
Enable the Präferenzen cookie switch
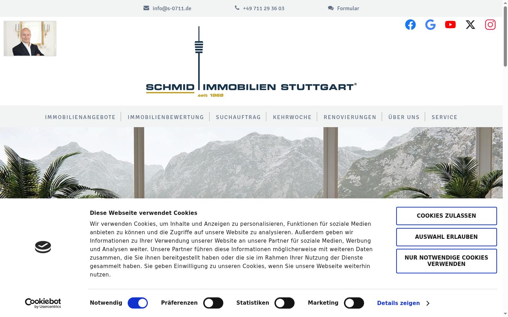tap(213, 303)
